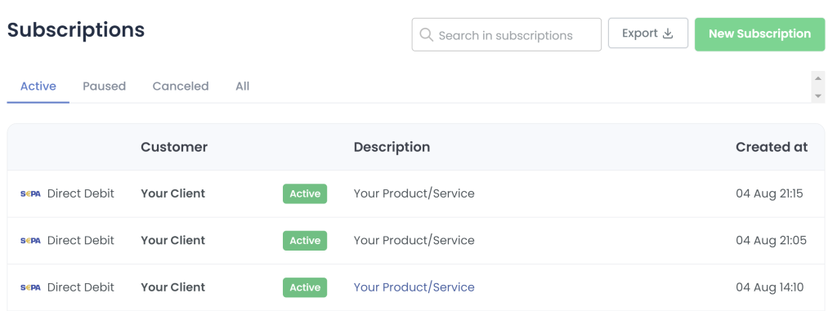Switch to the Canceled tab
This screenshot has height=311, width=837.
coord(181,86)
